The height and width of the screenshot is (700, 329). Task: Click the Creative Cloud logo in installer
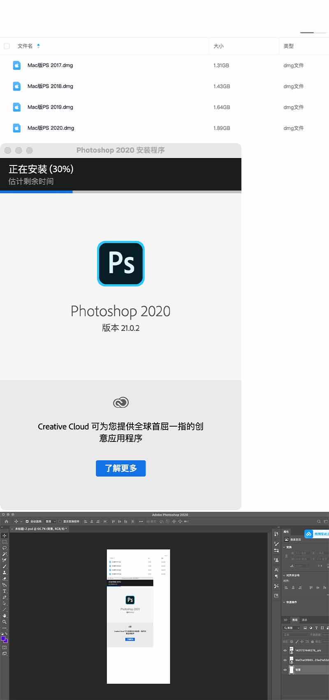click(121, 402)
